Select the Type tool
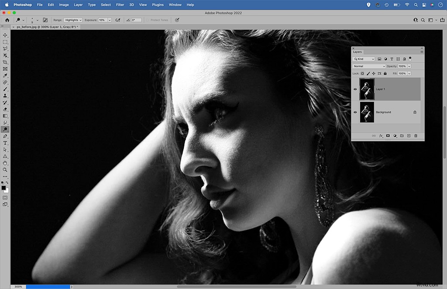This screenshot has width=447, height=289. click(5, 143)
